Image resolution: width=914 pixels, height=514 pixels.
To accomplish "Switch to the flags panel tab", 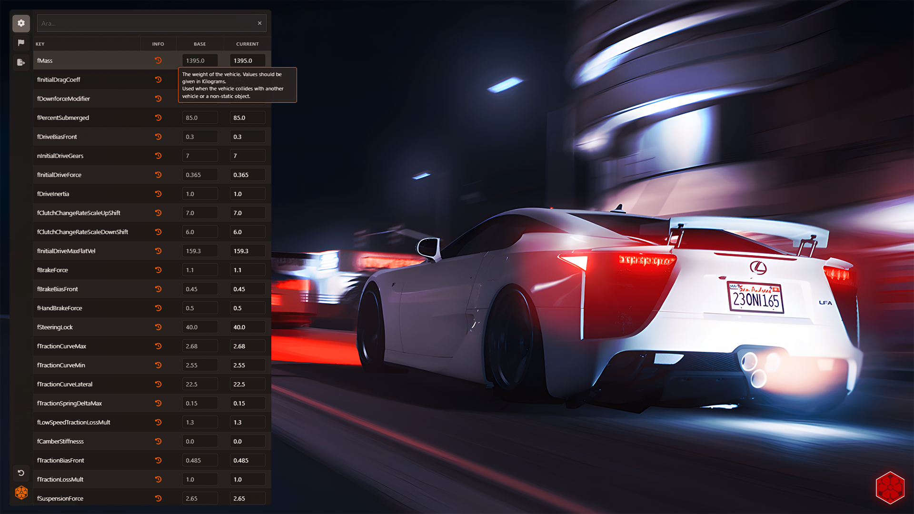I will [x=21, y=42].
